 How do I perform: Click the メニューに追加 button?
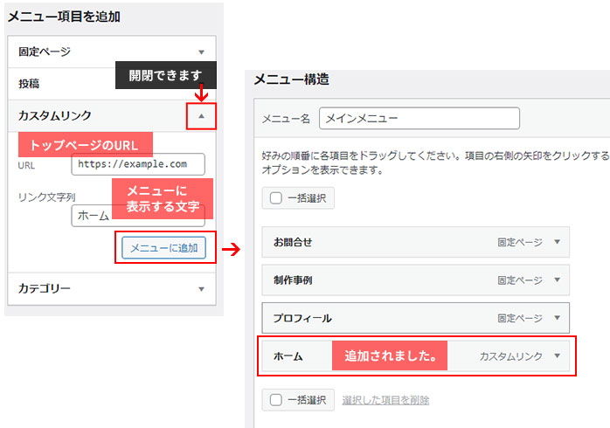(163, 247)
